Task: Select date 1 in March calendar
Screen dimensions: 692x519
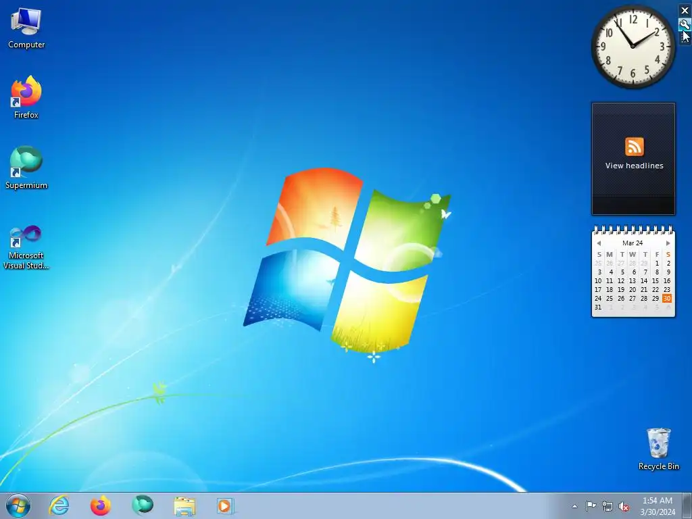Action: (657, 263)
